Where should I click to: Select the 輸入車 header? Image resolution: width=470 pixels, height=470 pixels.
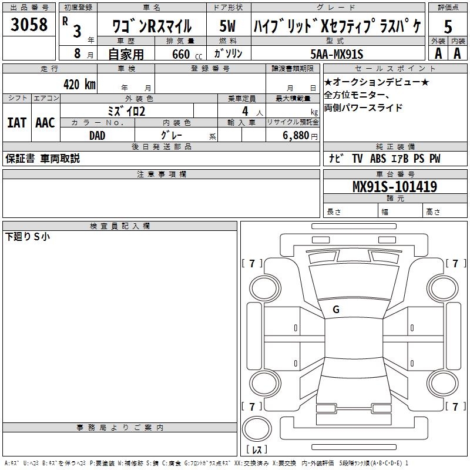click(241, 122)
